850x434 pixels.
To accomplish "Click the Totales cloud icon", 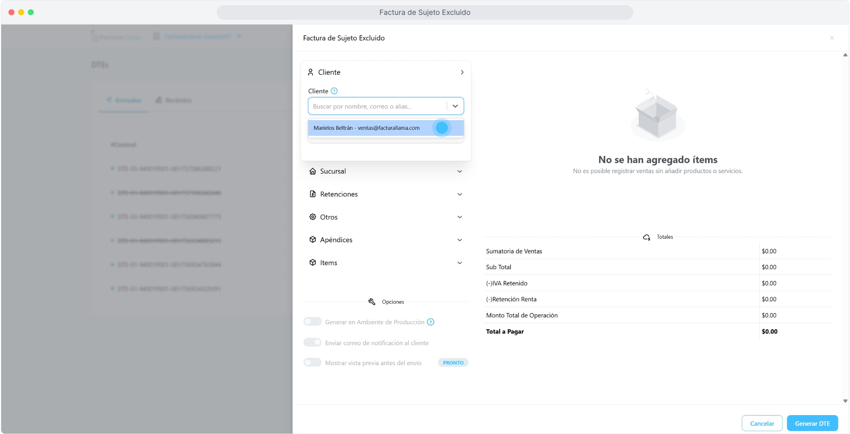I will pos(647,237).
